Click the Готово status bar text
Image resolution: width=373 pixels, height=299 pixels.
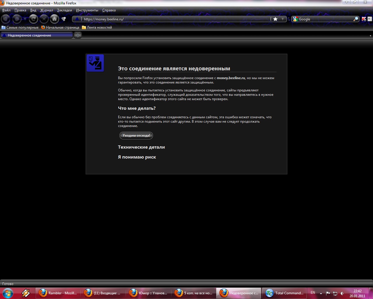coord(8,284)
